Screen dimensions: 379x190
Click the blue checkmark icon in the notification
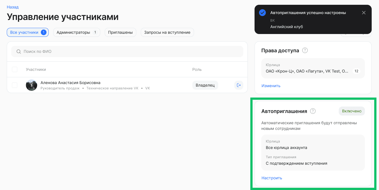coord(262,12)
